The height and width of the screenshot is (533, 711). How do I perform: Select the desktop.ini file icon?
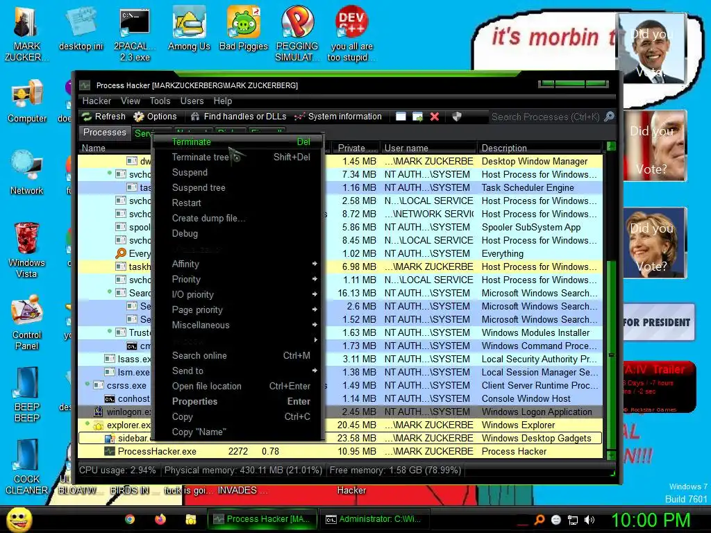point(81,29)
